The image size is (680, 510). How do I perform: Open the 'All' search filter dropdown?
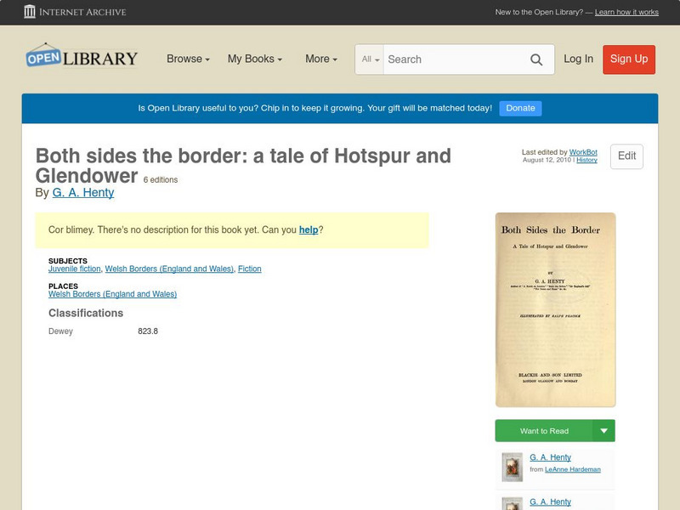[x=372, y=59]
